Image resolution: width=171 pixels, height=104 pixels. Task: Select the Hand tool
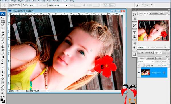(x=2, y=90)
